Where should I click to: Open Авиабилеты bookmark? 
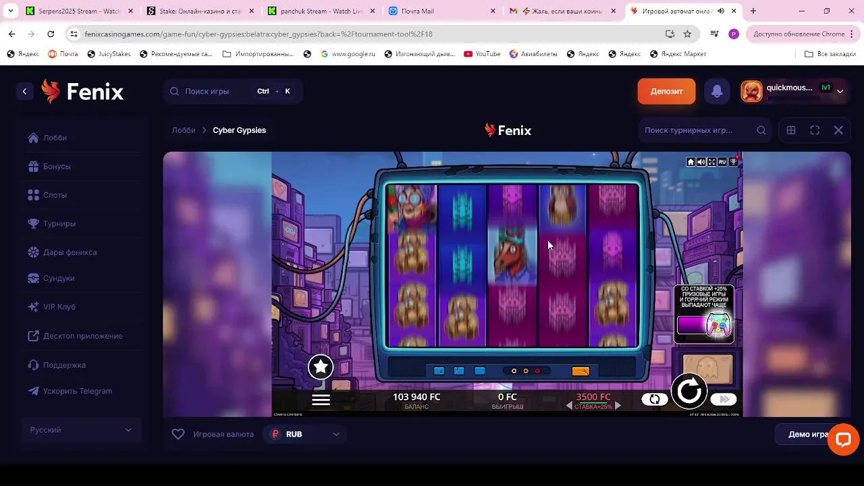tap(533, 54)
